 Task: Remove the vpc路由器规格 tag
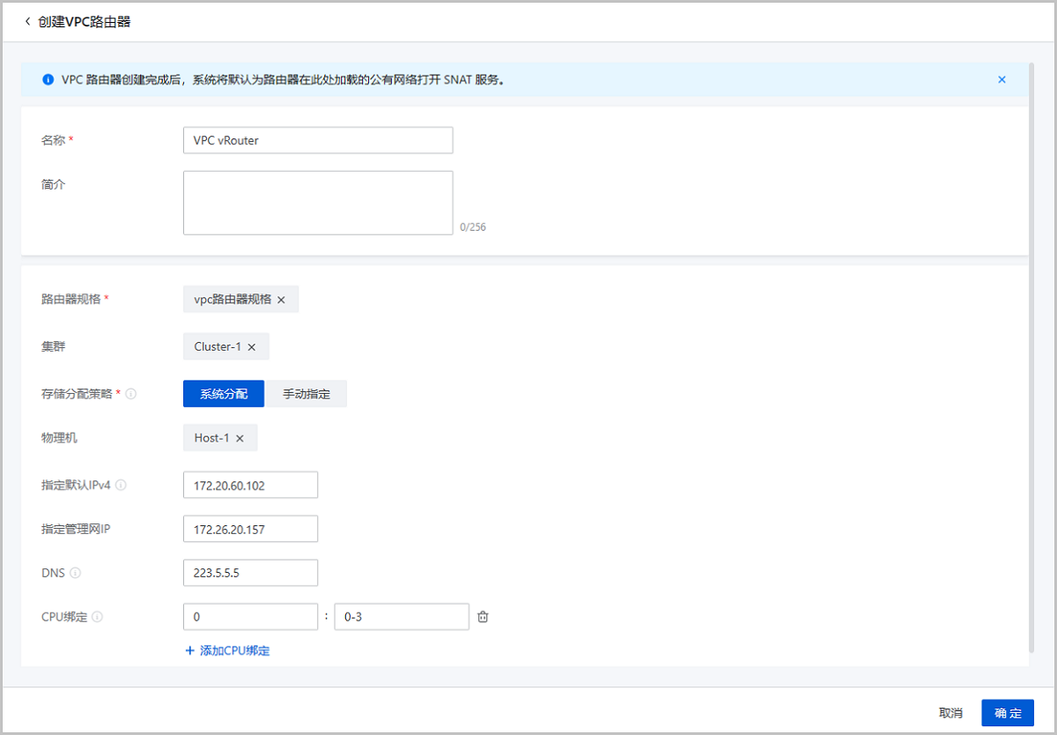tap(282, 299)
